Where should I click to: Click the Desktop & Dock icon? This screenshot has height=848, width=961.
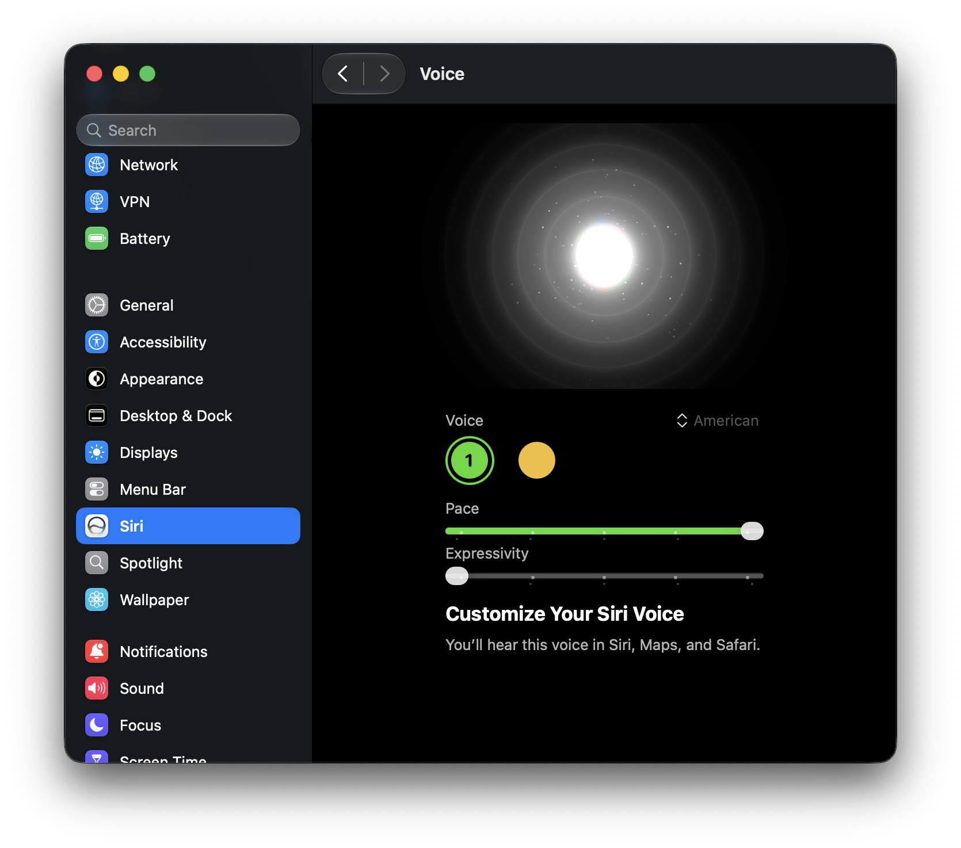tap(97, 416)
